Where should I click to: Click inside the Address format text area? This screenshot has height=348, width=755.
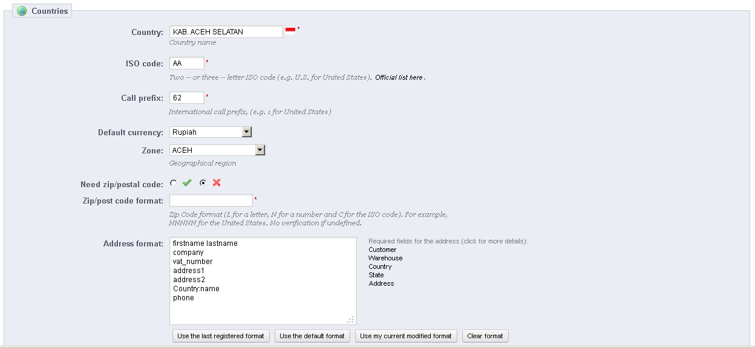click(x=263, y=281)
